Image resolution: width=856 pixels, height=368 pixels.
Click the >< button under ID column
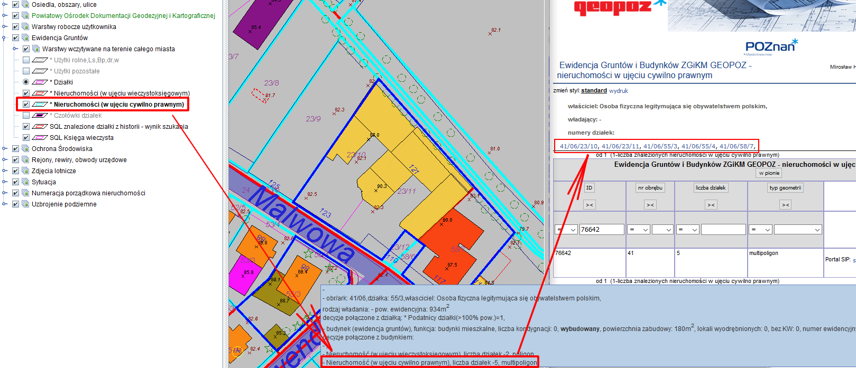coord(589,205)
